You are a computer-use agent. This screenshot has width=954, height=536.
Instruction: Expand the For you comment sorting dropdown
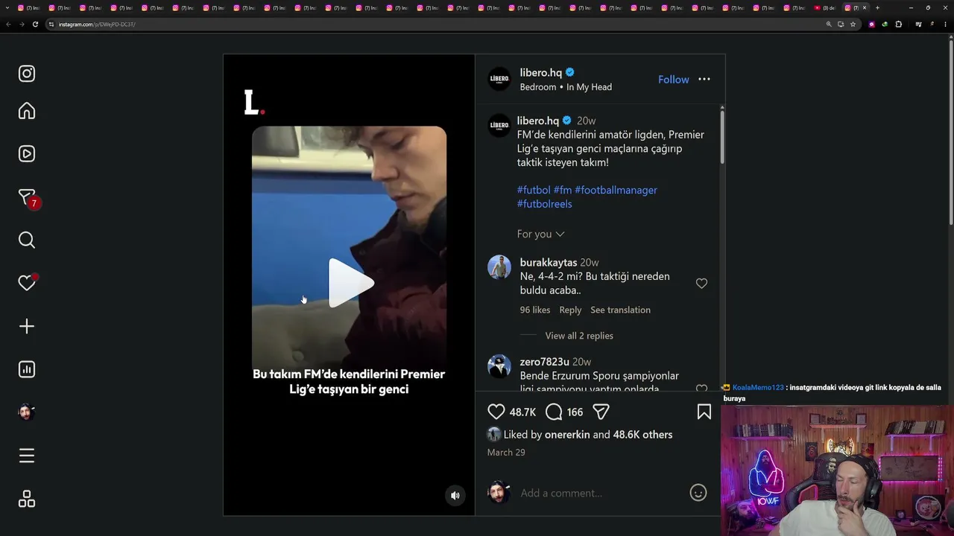click(541, 234)
